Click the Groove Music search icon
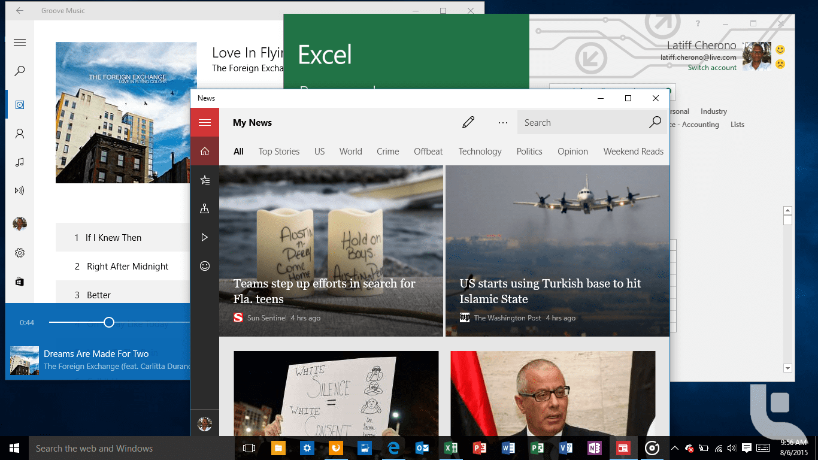818x460 pixels. (20, 71)
